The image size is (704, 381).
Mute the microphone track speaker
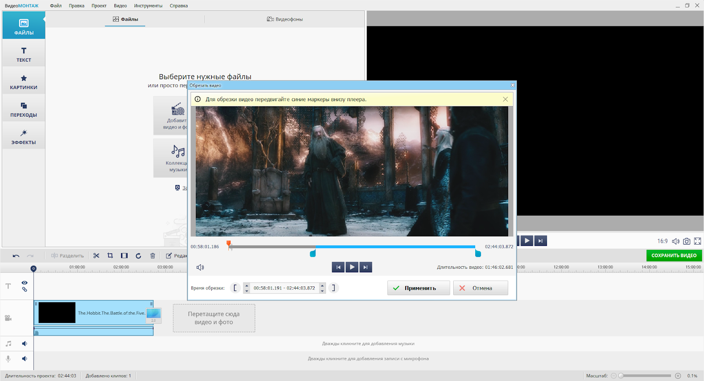25,359
